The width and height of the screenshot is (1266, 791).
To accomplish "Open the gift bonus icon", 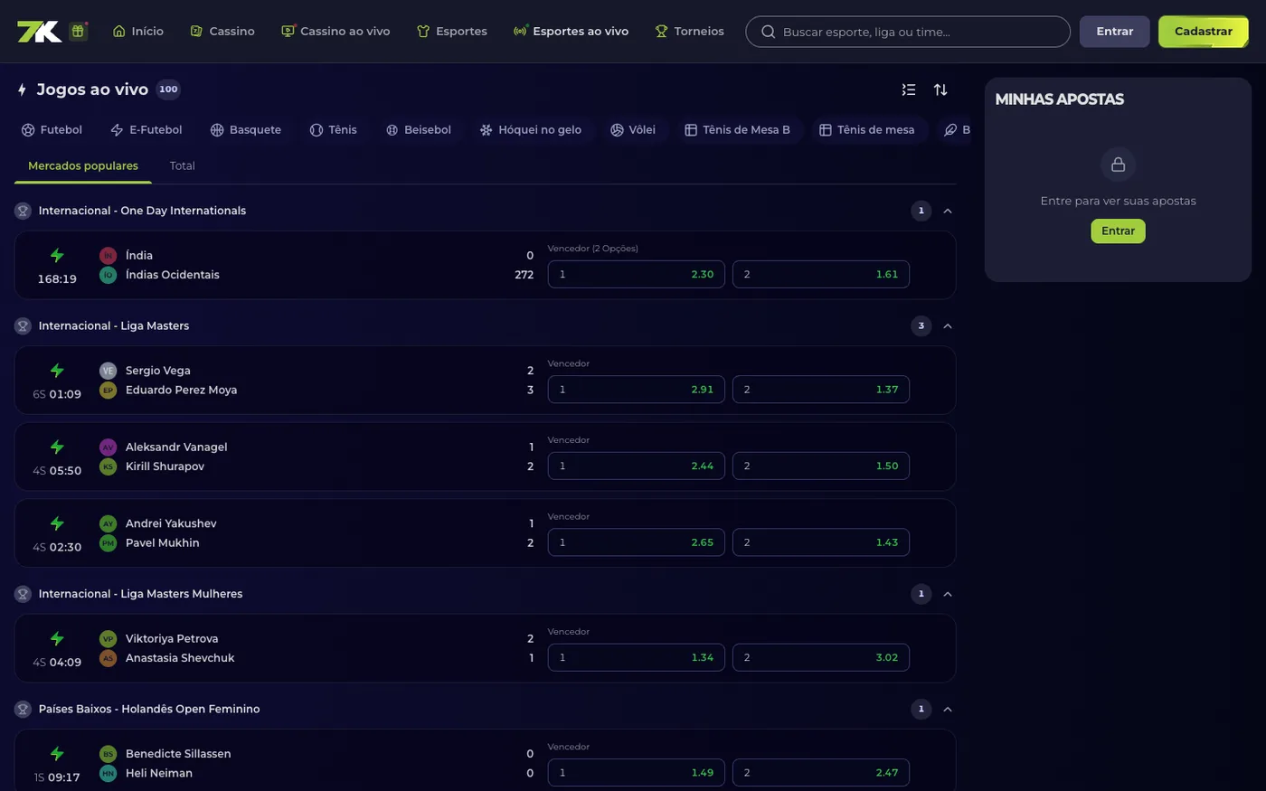I will (79, 31).
